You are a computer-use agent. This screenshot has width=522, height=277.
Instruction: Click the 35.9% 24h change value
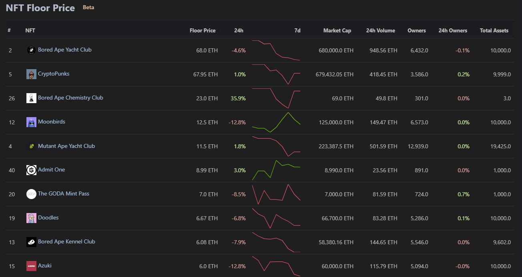pos(238,99)
